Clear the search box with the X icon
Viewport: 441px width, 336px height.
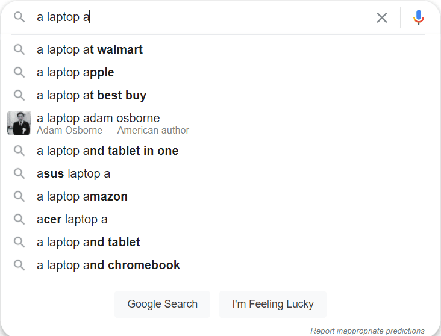click(x=382, y=17)
